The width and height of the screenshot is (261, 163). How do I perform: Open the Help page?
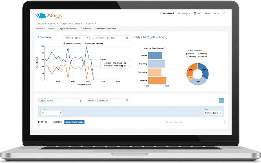[x=197, y=13]
